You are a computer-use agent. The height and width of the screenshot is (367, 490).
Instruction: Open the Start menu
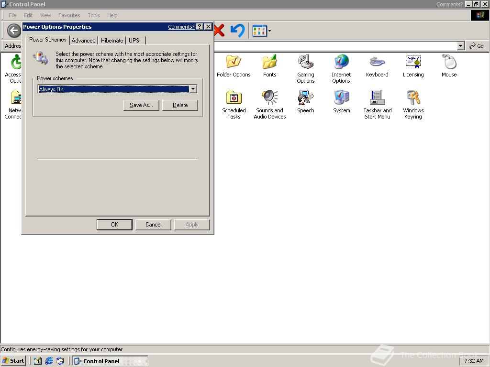pos(13,361)
